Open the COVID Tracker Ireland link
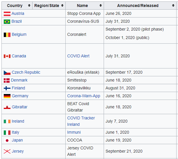 (81, 121)
